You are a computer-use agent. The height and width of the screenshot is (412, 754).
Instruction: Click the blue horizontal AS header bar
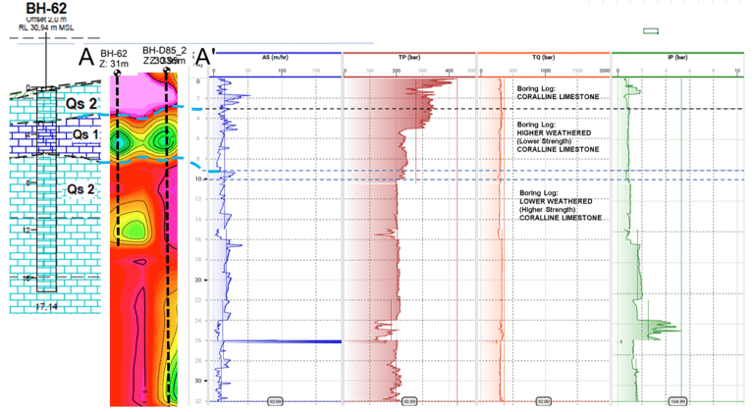pos(275,53)
